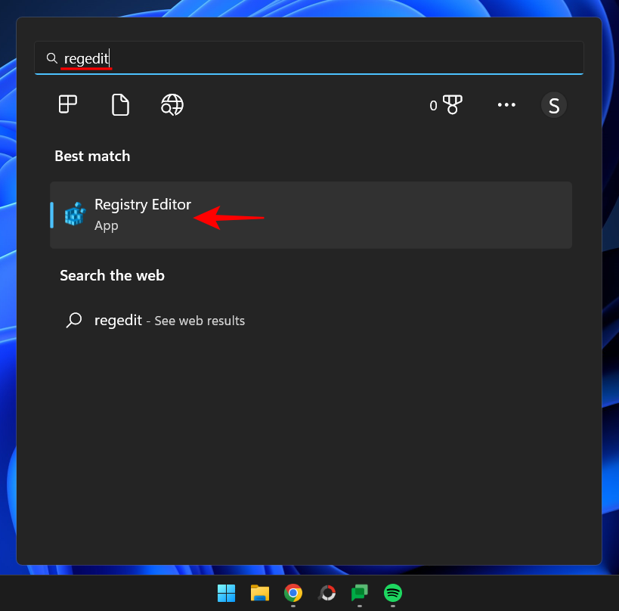Select the Documents search filter icon

coord(120,104)
